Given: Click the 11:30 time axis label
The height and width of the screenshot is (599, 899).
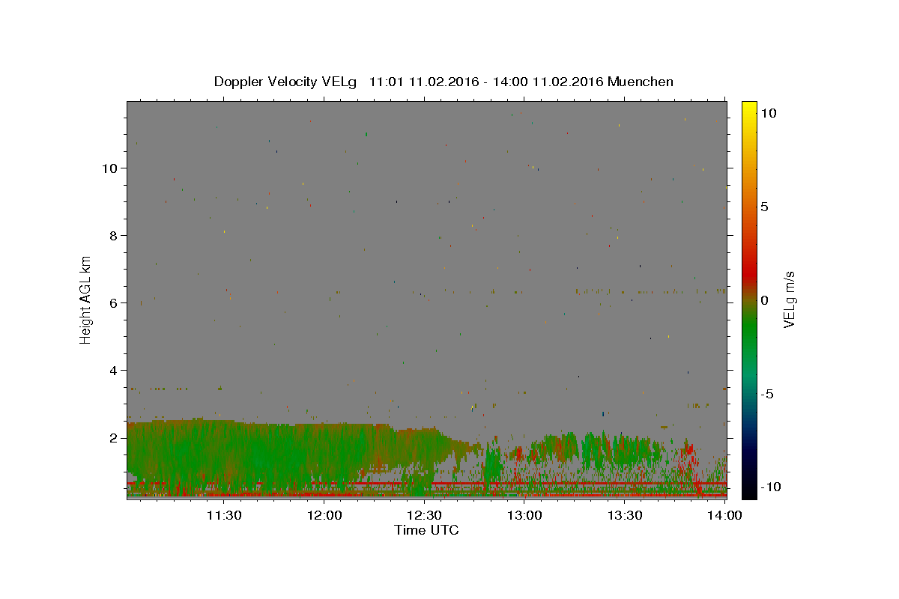Looking at the screenshot, I should (x=223, y=515).
